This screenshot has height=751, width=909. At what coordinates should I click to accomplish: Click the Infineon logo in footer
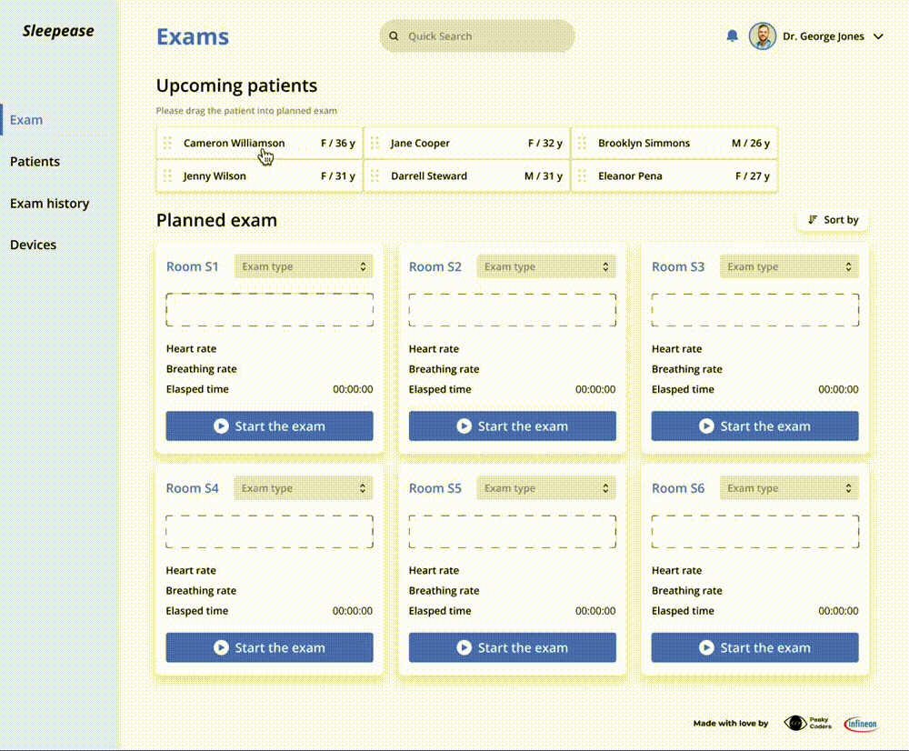[860, 724]
